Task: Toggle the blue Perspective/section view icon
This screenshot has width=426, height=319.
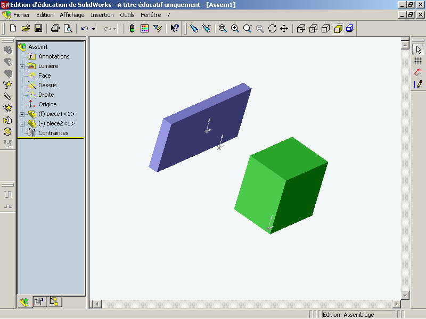Action: pos(350,29)
